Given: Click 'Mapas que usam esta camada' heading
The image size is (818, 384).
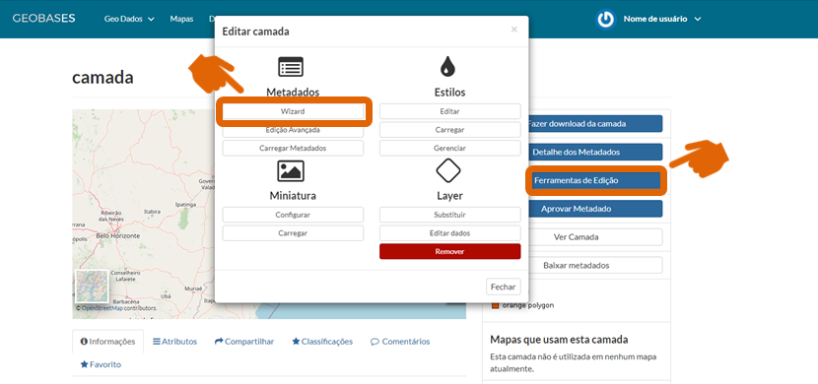Looking at the screenshot, I should point(559,340).
